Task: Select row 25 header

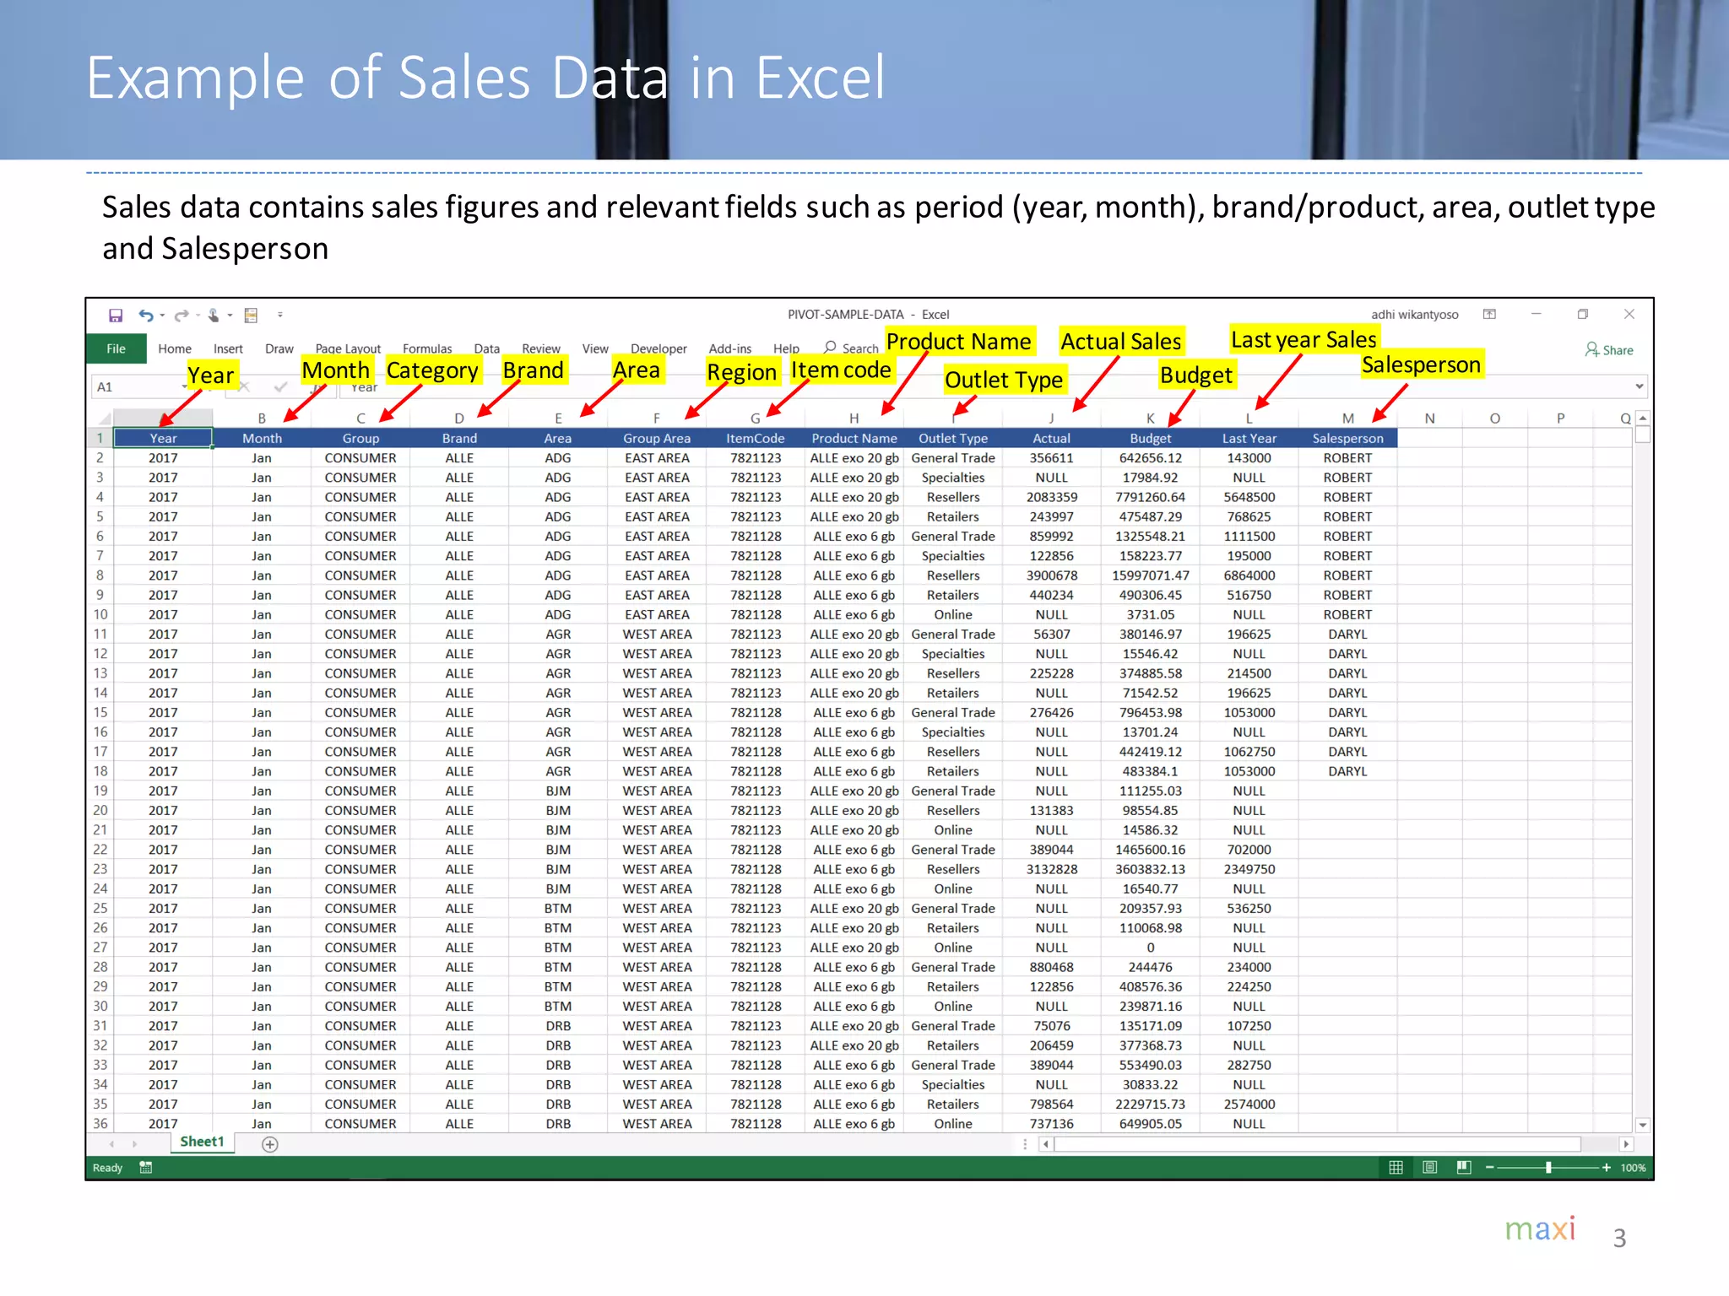Action: click(x=100, y=908)
